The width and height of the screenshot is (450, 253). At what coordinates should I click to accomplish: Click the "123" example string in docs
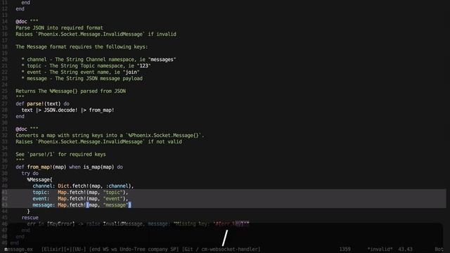click(143, 65)
